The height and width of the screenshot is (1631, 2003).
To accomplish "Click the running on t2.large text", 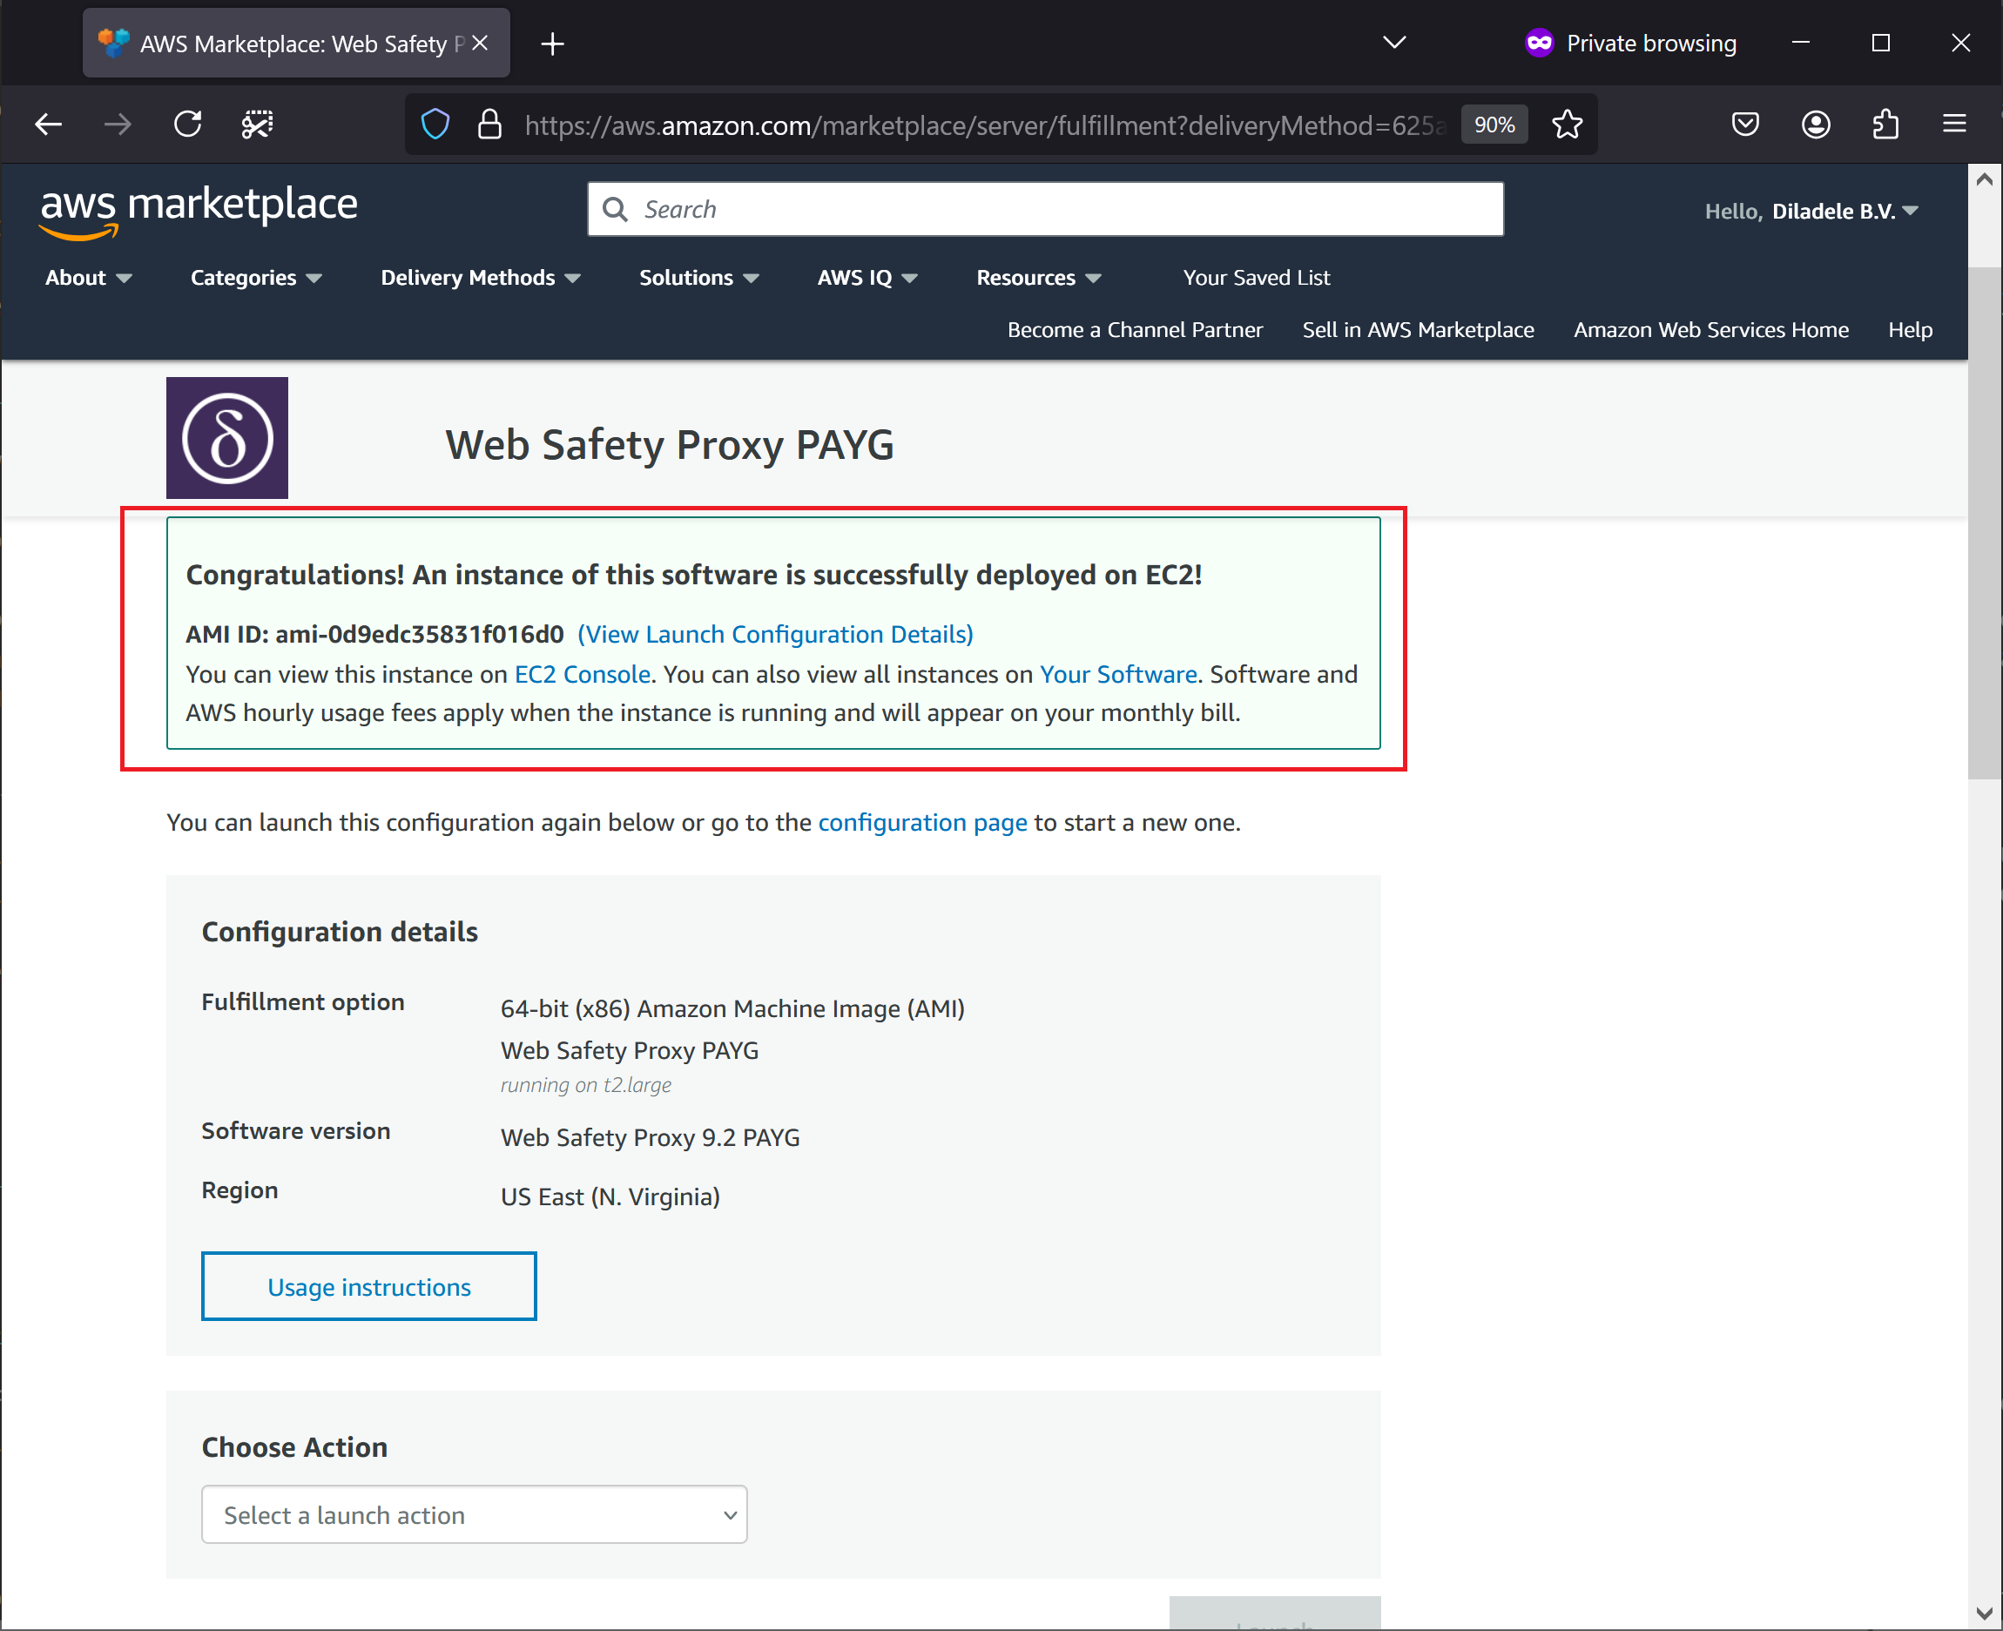I will tap(586, 1084).
